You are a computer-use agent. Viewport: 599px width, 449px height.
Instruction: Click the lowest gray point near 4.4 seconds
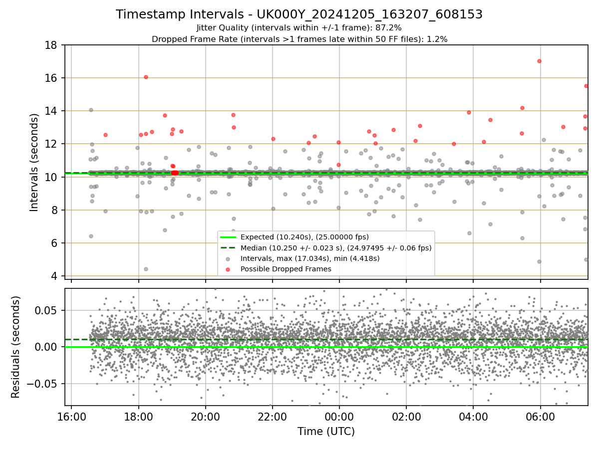point(146,269)
